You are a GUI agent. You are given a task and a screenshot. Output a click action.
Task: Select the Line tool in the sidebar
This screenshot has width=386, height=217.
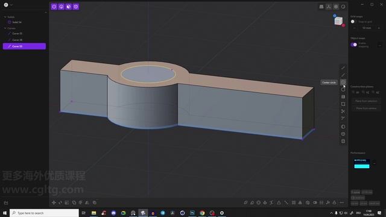click(343, 68)
